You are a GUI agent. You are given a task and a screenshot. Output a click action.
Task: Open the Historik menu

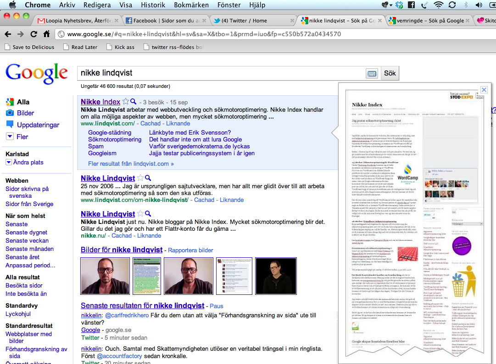153,5
